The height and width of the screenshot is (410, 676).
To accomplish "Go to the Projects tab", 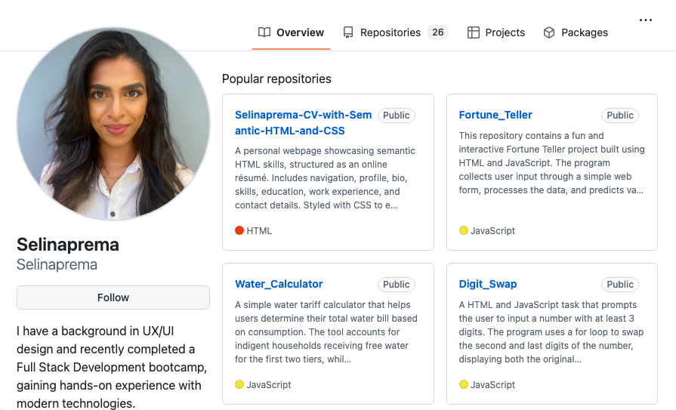I will pyautogui.click(x=505, y=32).
